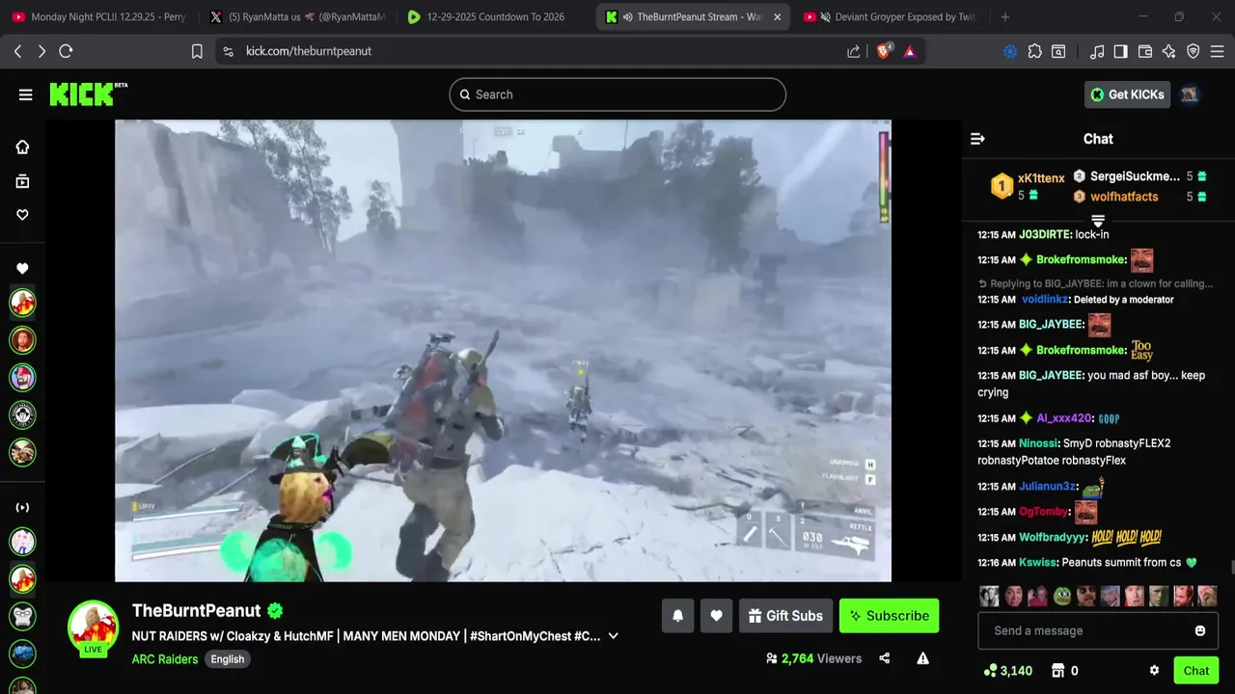Image resolution: width=1235 pixels, height=694 pixels.
Task: Click the English language tag
Action: [228, 659]
